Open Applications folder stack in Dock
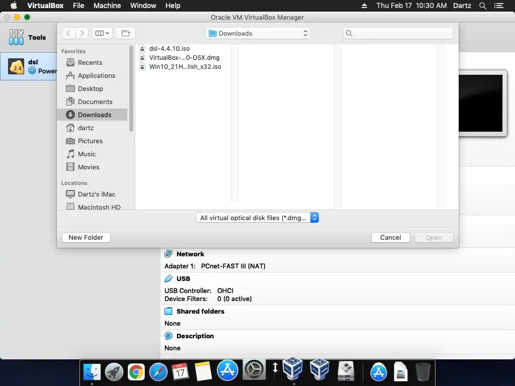 click(x=378, y=372)
